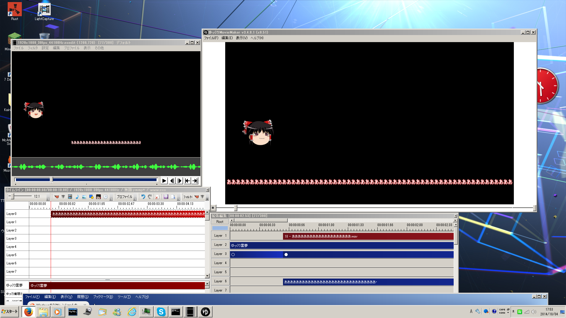Image resolution: width=566 pixels, height=318 pixels.
Task: Open ブックマーク(B) menu in bottom browser window
Action: [103, 297]
